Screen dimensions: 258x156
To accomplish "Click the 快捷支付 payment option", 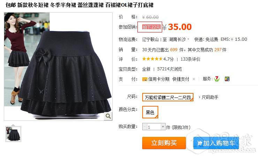I will click(181, 79).
